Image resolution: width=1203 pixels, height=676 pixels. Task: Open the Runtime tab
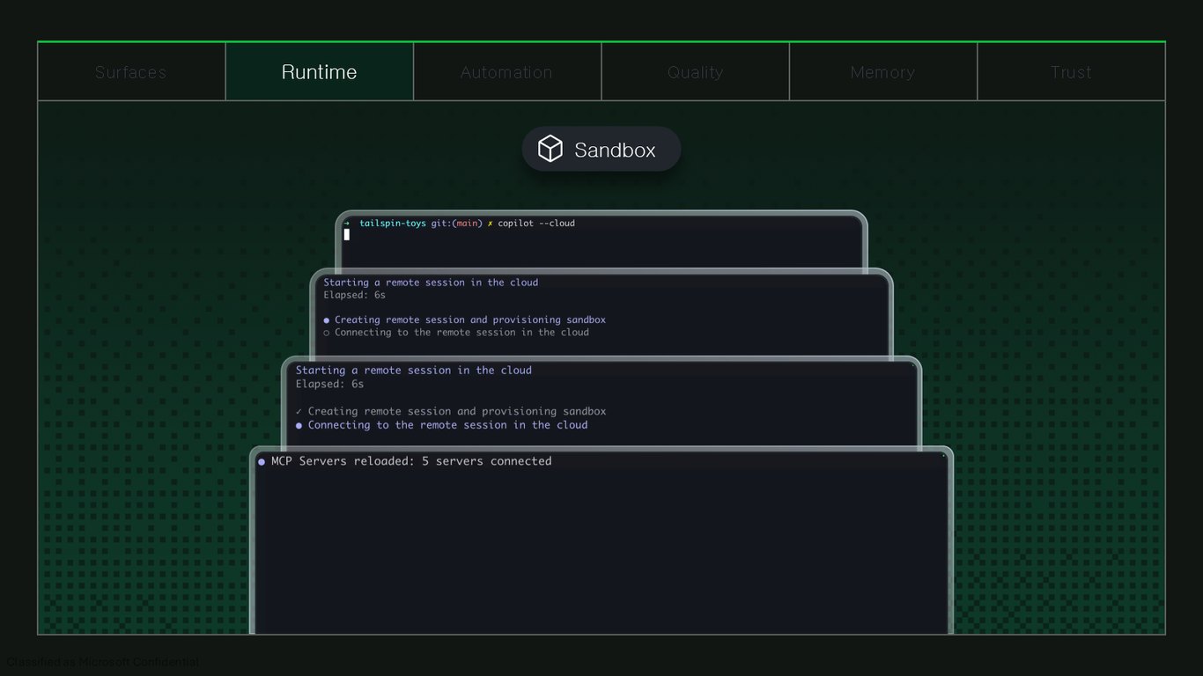[320, 72]
